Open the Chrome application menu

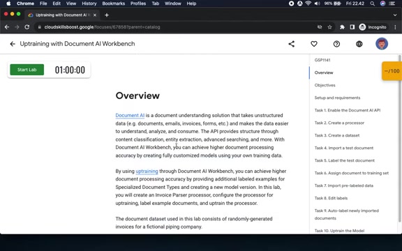coord(25,3)
